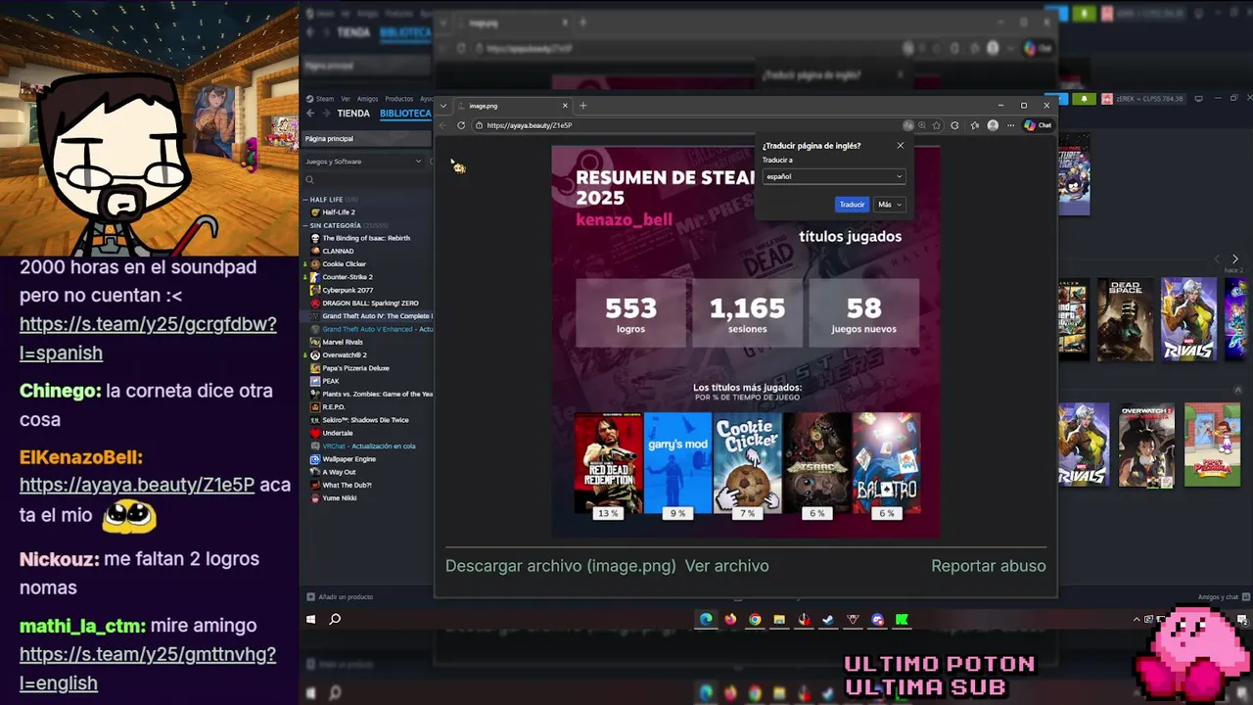
Task: Select Balatro cover in summary
Action: (x=886, y=462)
